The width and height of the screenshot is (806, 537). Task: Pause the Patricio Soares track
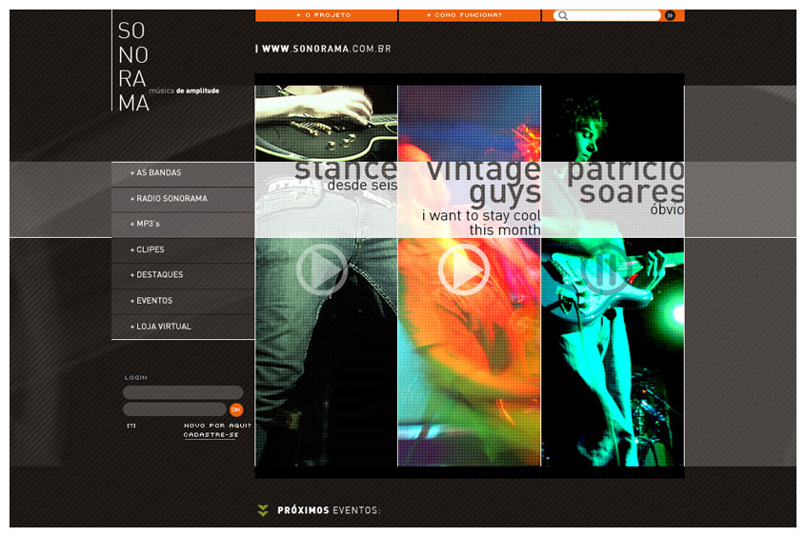point(607,269)
